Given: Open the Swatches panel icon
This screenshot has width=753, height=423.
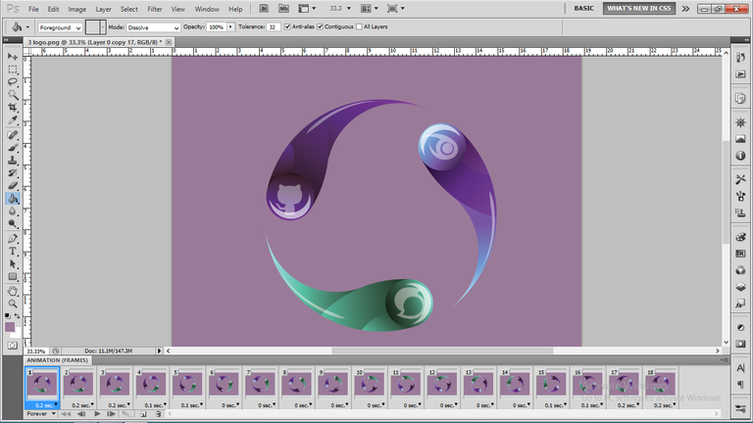Looking at the screenshot, I should (740, 254).
